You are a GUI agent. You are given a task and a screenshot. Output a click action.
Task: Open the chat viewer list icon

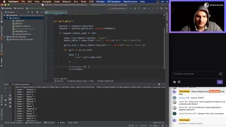[x=179, y=82]
